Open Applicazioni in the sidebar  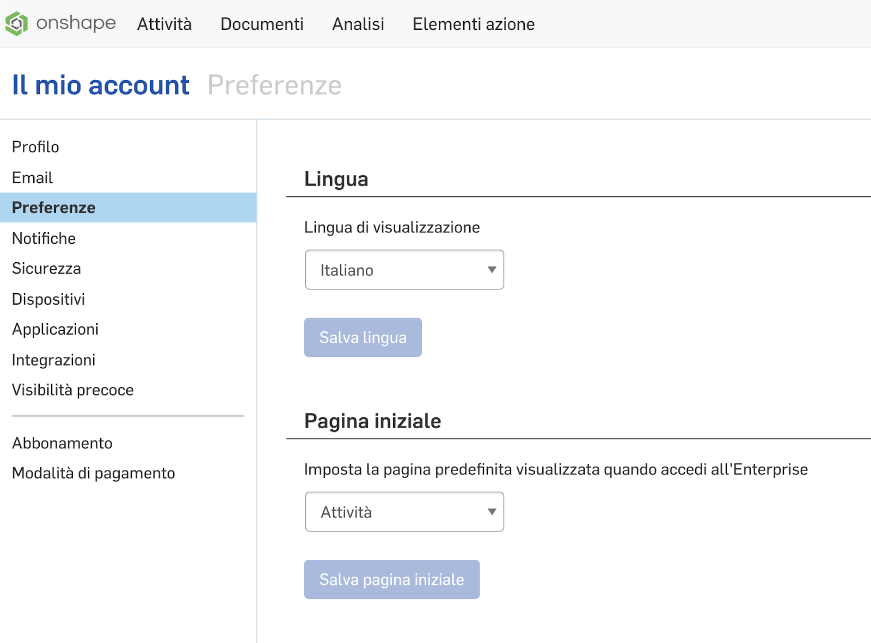pyautogui.click(x=56, y=329)
